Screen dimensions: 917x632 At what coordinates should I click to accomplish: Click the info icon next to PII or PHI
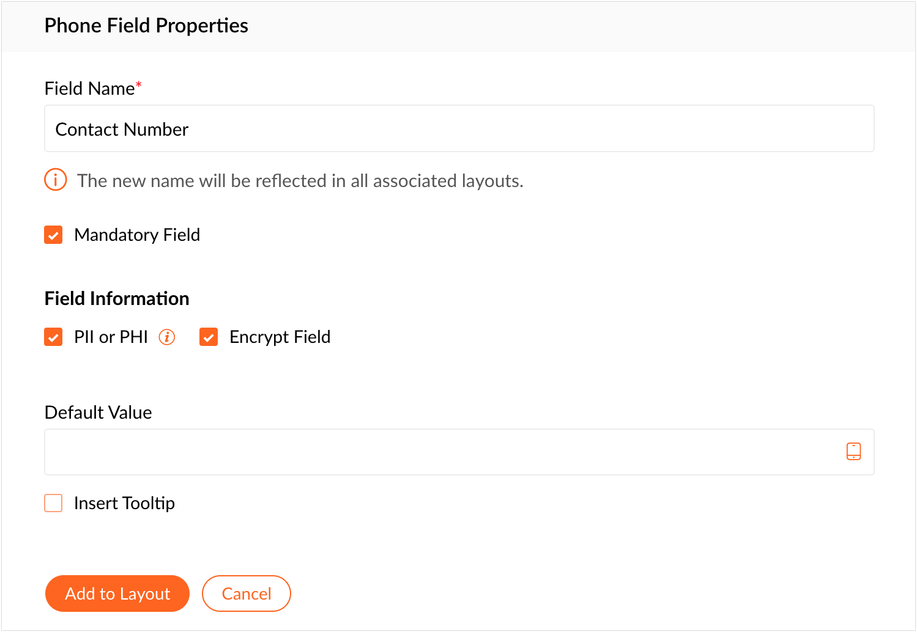(x=167, y=337)
